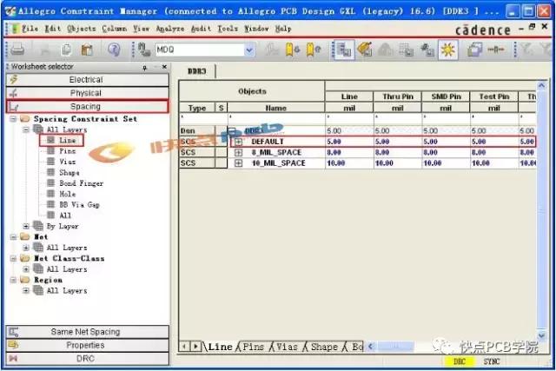Switch to the Vias worksheet tab
This screenshot has width=556, height=371.
[287, 347]
